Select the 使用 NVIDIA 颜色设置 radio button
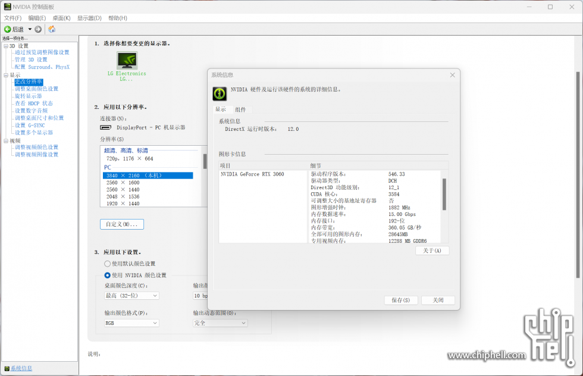Viewport: 583px width, 376px height. coord(108,275)
